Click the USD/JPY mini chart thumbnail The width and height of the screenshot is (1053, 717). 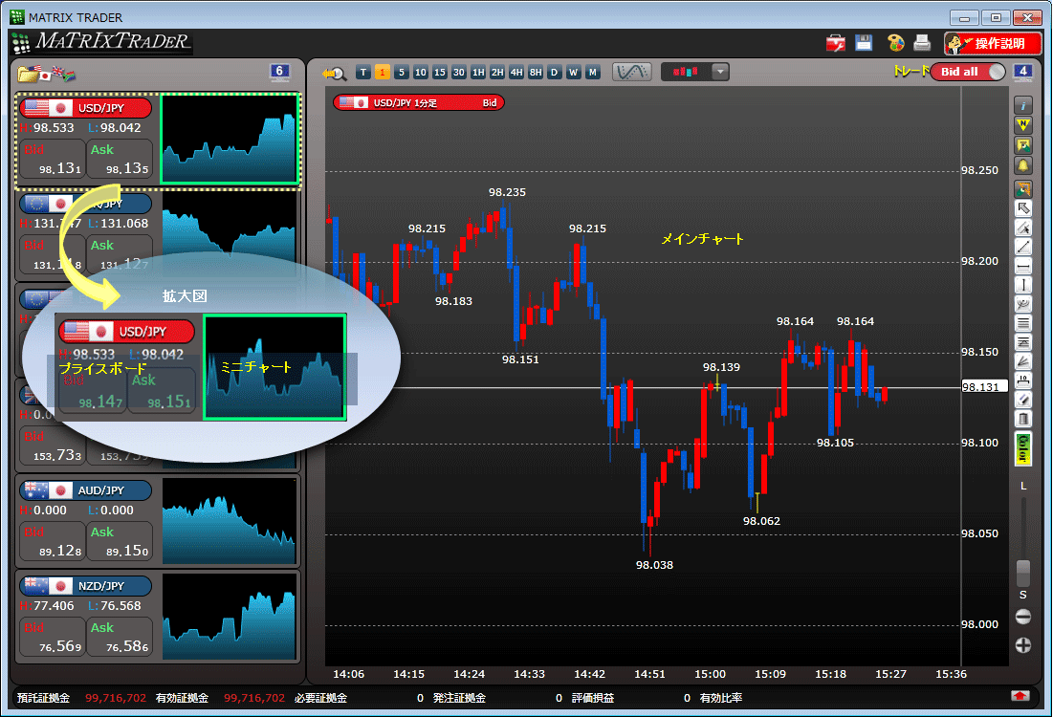coord(230,139)
